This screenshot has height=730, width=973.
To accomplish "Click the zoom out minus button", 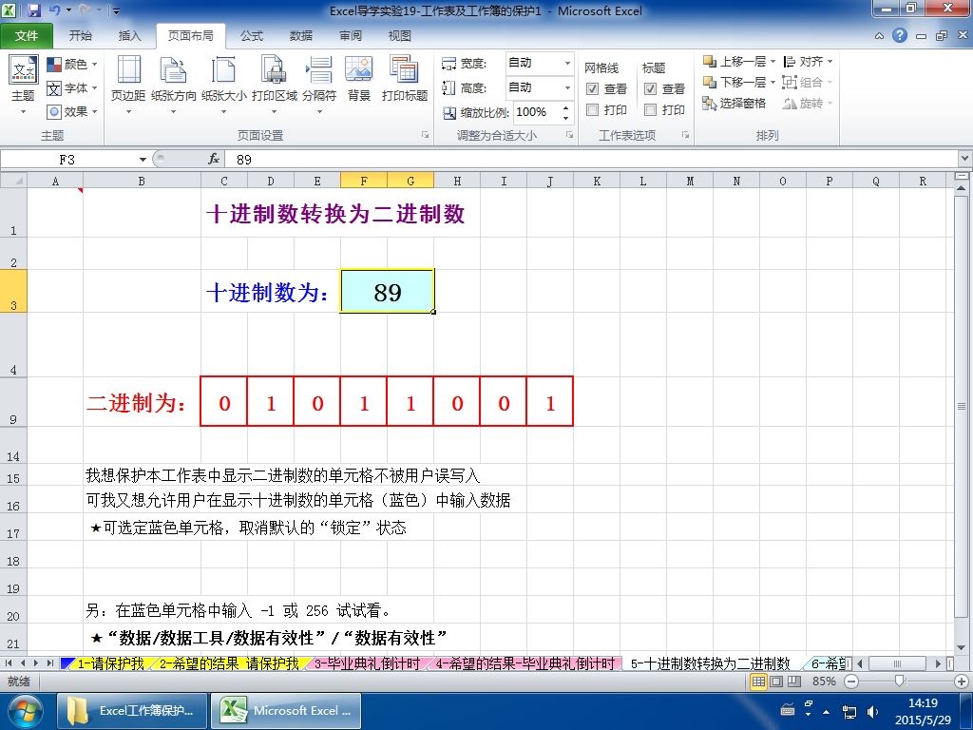I will coord(851,682).
